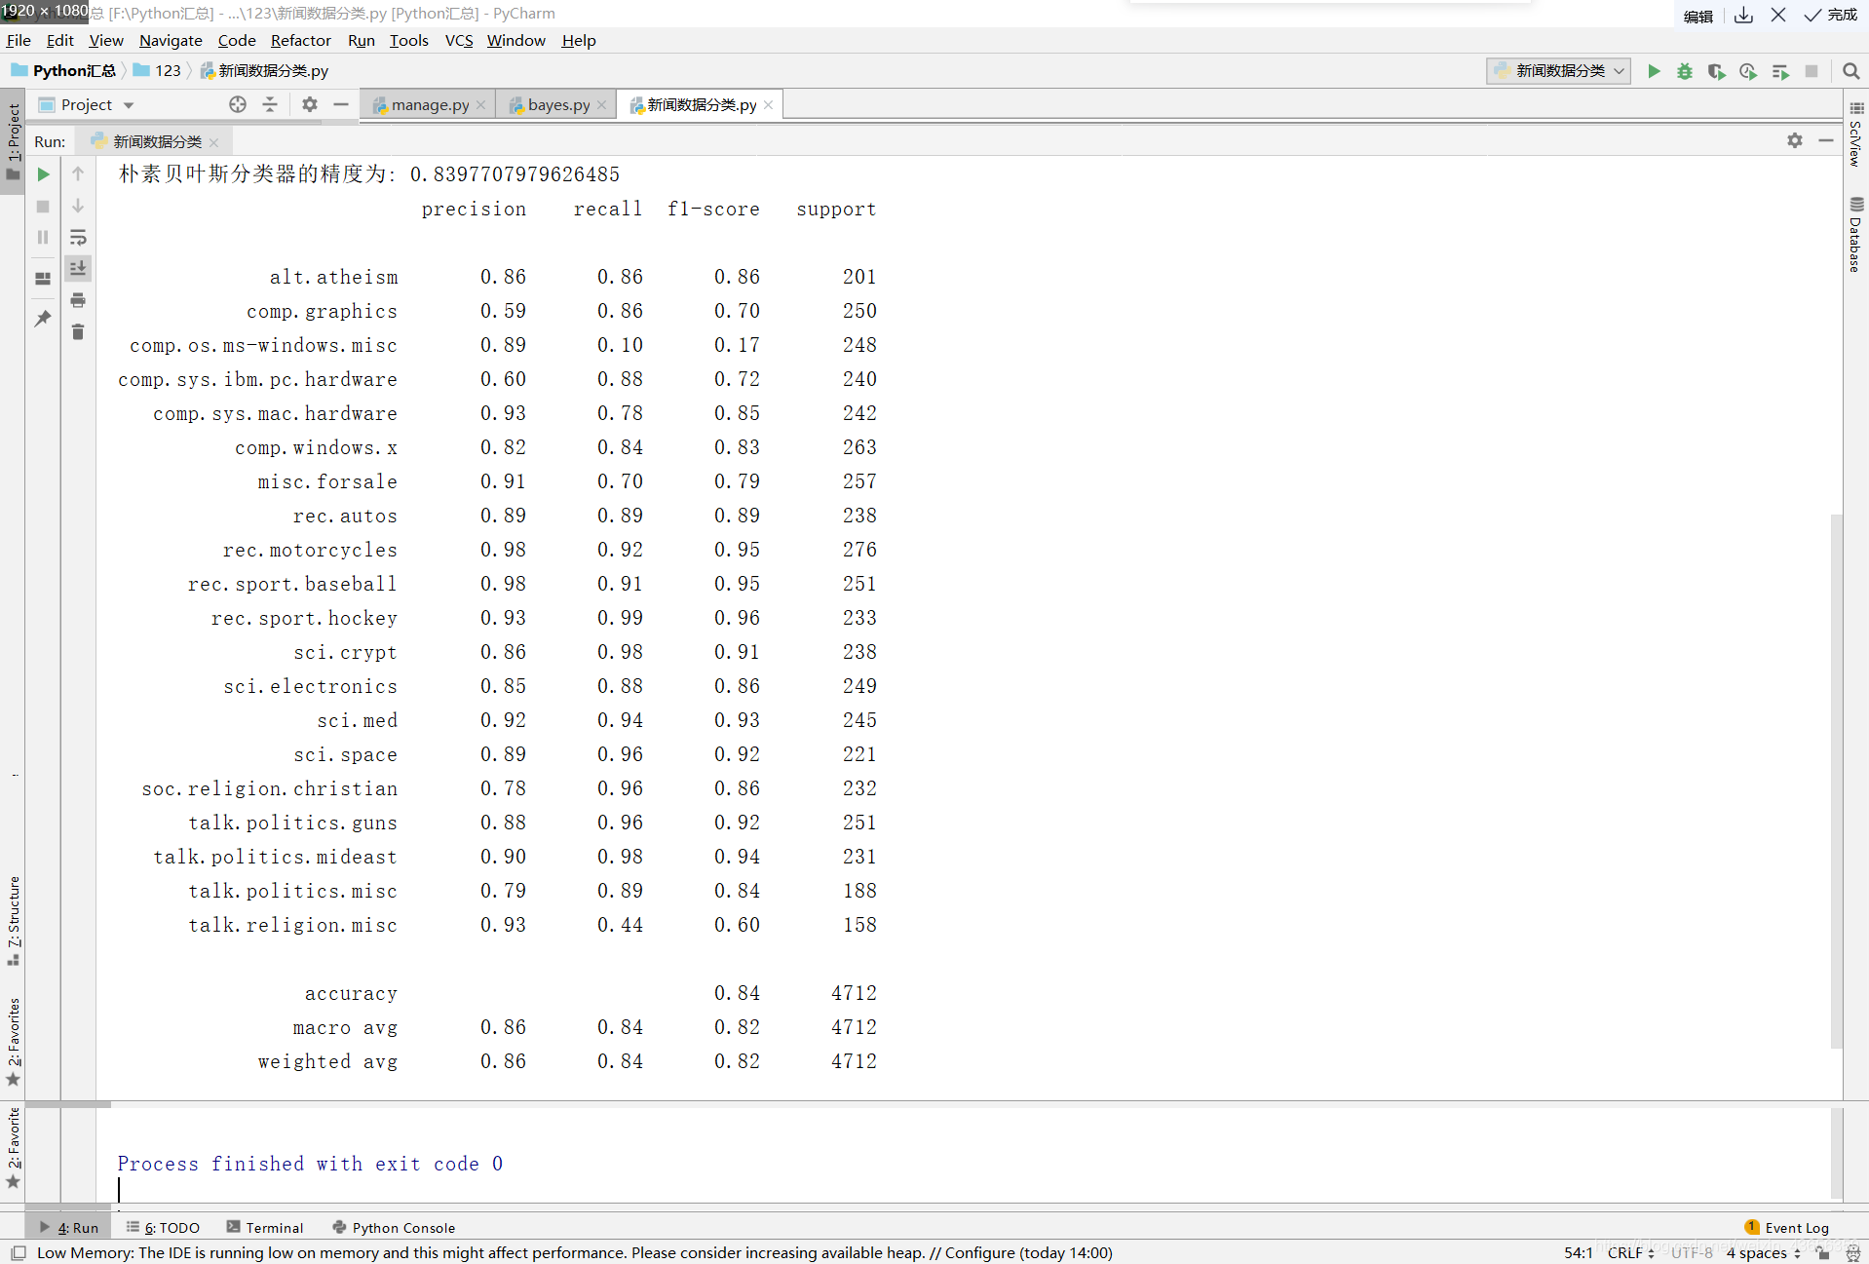
Task: Click the 完成 button at top right
Action: (x=1832, y=15)
